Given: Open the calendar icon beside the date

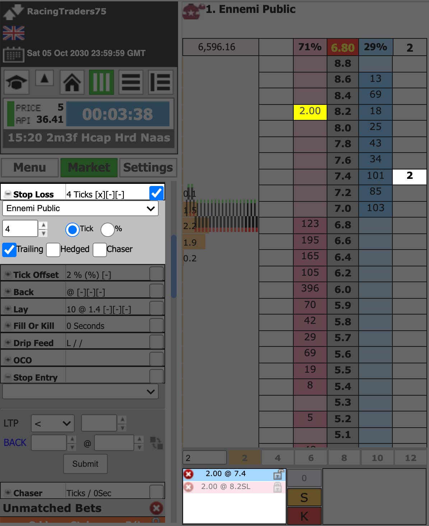Looking at the screenshot, I should tap(13, 55).
